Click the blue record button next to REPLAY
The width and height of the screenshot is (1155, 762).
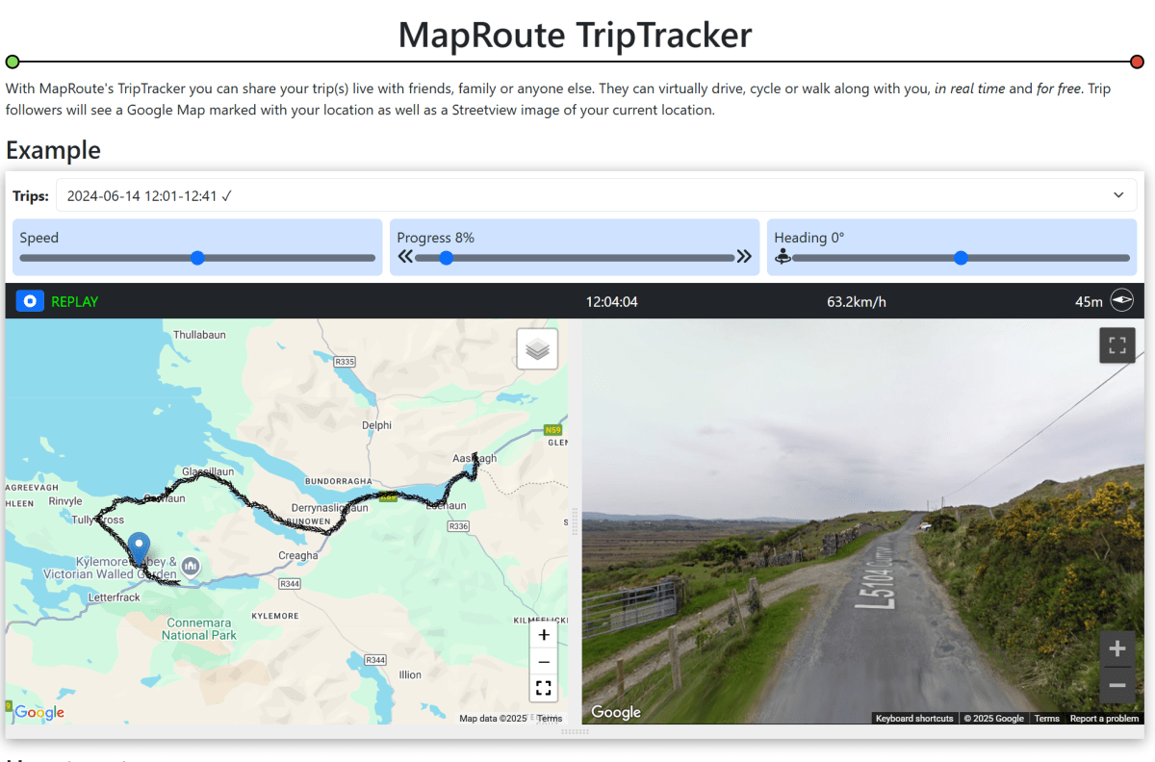(x=30, y=301)
